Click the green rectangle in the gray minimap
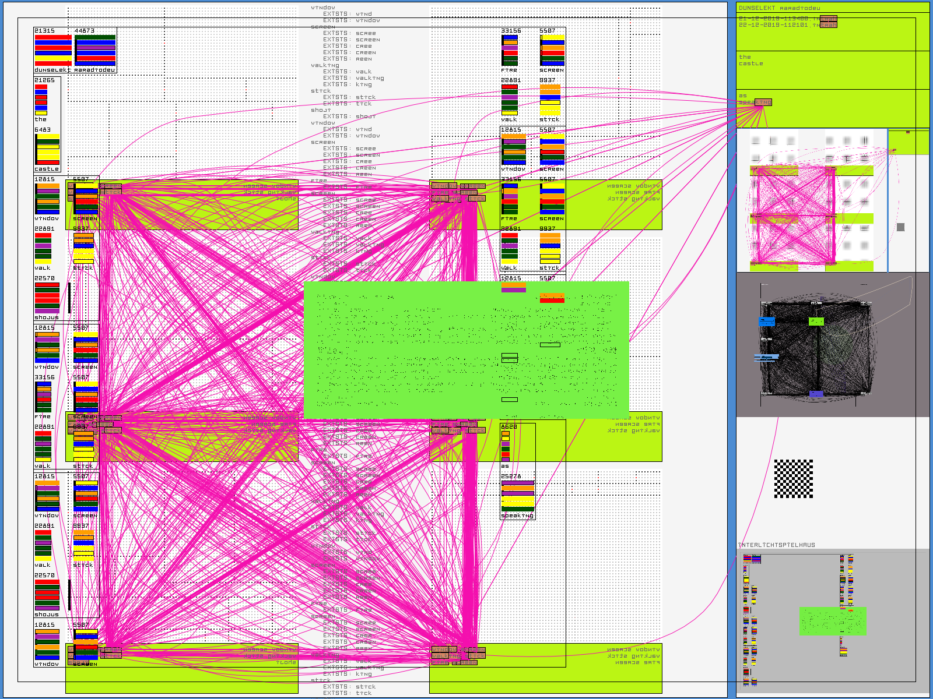The height and width of the screenshot is (699, 933). pos(833,621)
